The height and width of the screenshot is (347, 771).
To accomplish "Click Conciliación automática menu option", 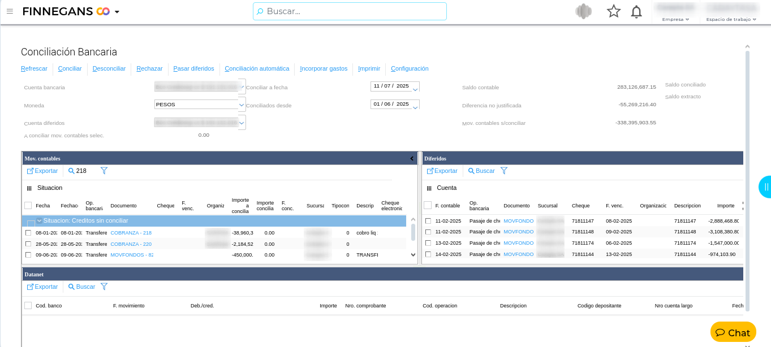I will point(257,69).
